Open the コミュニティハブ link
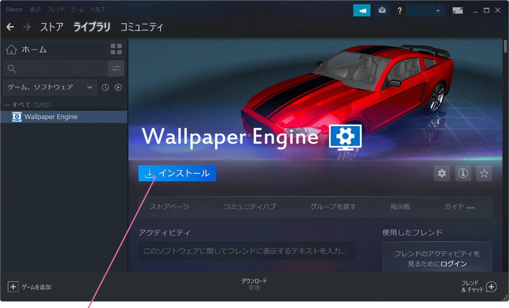Viewport: 509px width, 308px height. [x=250, y=206]
